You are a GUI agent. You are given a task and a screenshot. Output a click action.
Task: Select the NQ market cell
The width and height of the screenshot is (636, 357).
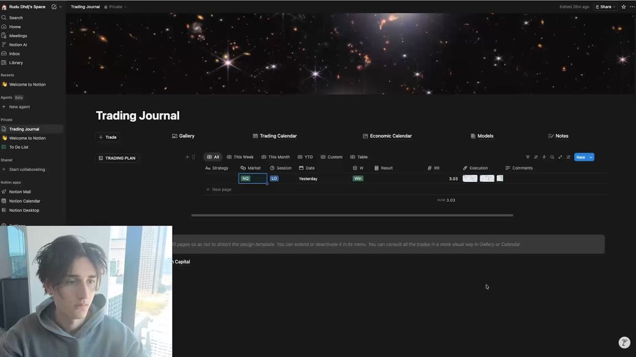point(253,178)
